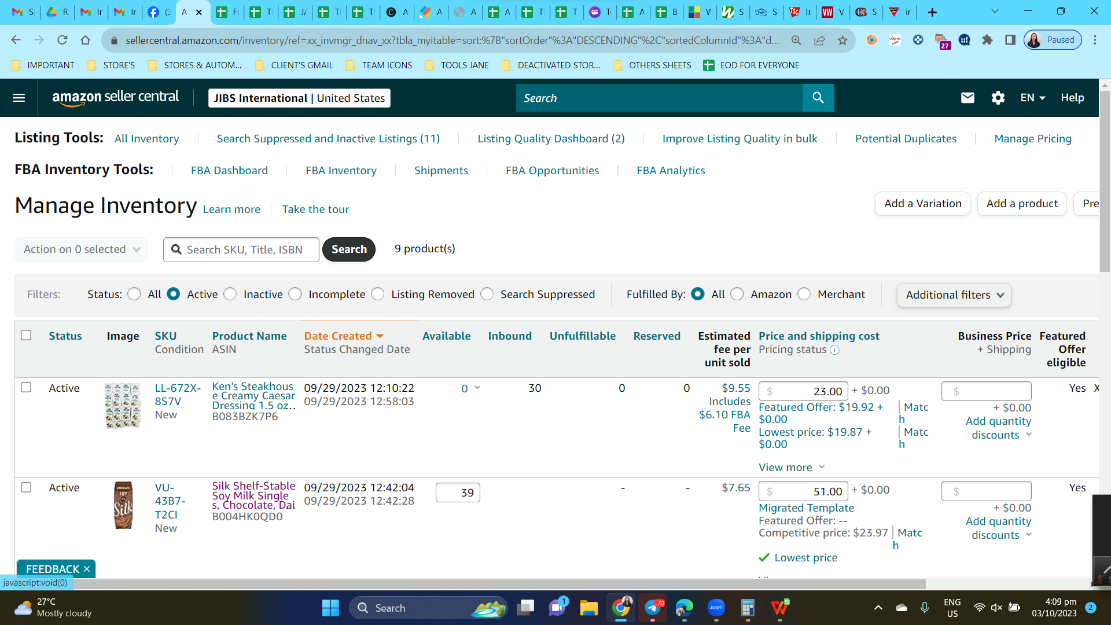The width and height of the screenshot is (1111, 625).
Task: Open File Explorer from the taskbar
Action: [588, 608]
